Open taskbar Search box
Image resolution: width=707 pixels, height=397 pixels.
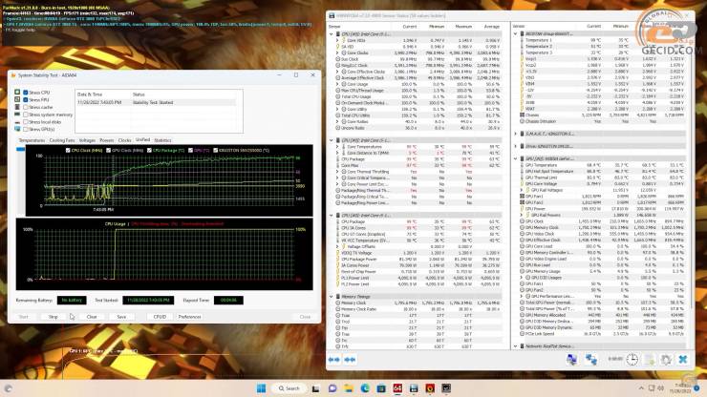pyautogui.click(x=289, y=388)
